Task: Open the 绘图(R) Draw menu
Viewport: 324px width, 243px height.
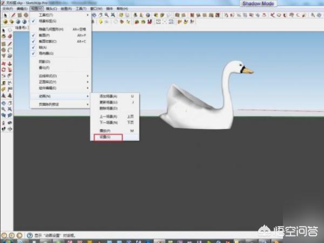Action: (66, 9)
